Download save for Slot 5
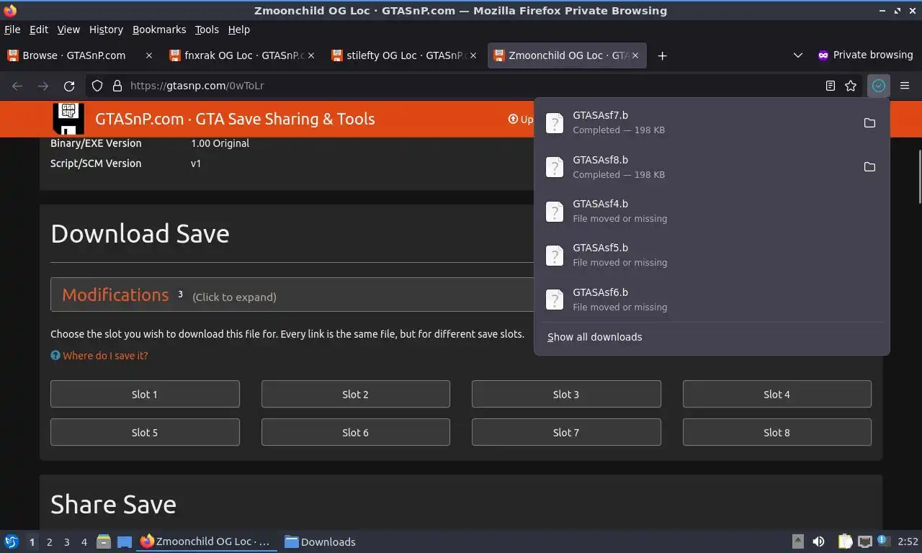Viewport: 922px width, 553px height. click(x=145, y=432)
